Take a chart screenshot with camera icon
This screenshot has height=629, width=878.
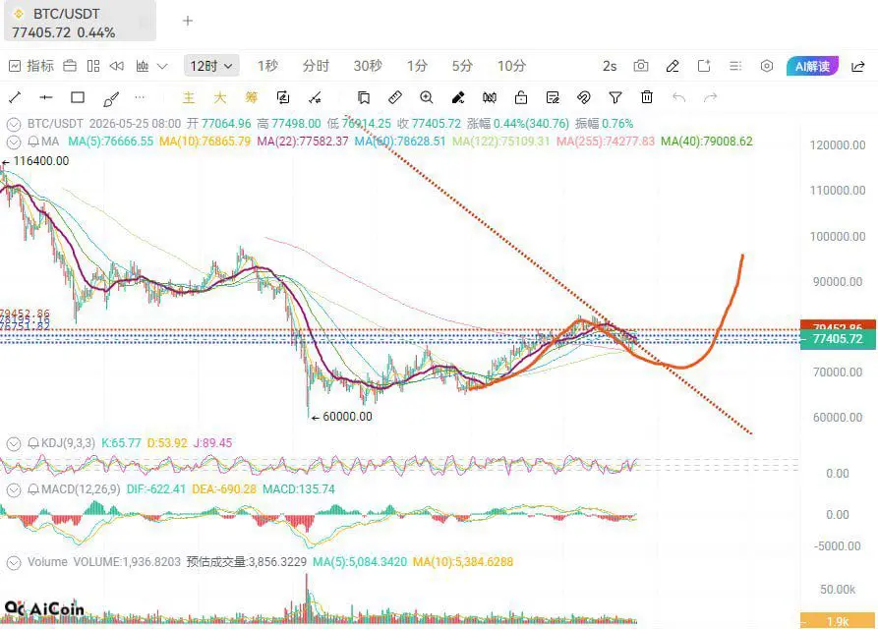tap(641, 66)
